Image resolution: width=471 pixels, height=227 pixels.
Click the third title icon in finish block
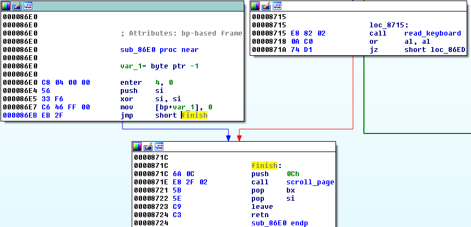[159, 147]
